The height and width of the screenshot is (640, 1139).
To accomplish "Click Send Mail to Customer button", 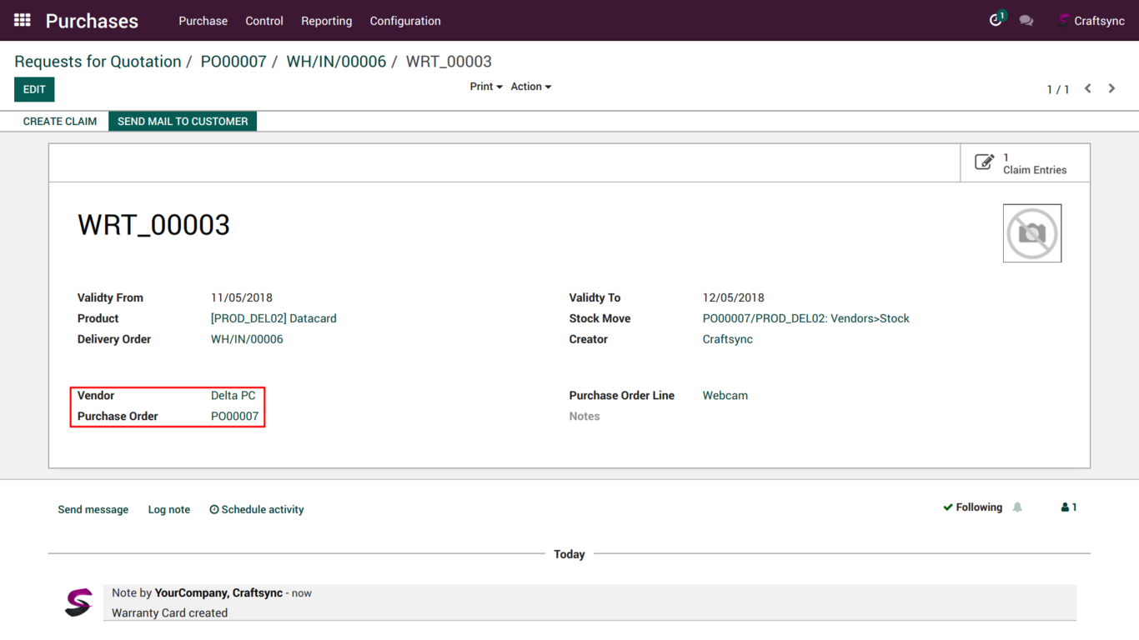I will 183,122.
